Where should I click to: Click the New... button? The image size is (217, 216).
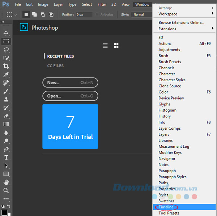[70, 83]
